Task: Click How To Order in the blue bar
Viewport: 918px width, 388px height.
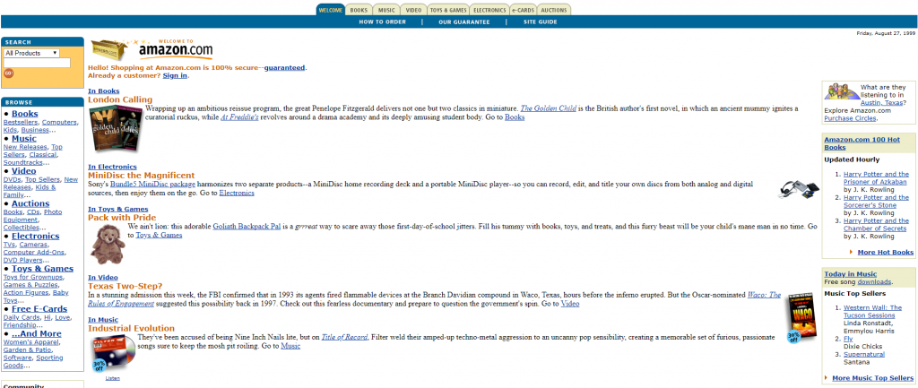Action: [382, 22]
